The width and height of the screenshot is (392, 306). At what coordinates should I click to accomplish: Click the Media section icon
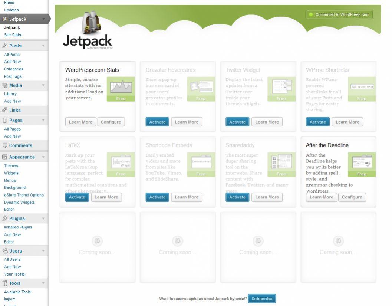(5, 85)
